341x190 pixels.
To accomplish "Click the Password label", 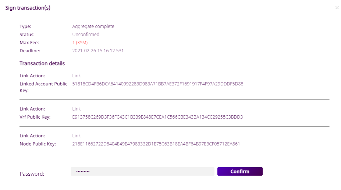I will pos(32,174).
